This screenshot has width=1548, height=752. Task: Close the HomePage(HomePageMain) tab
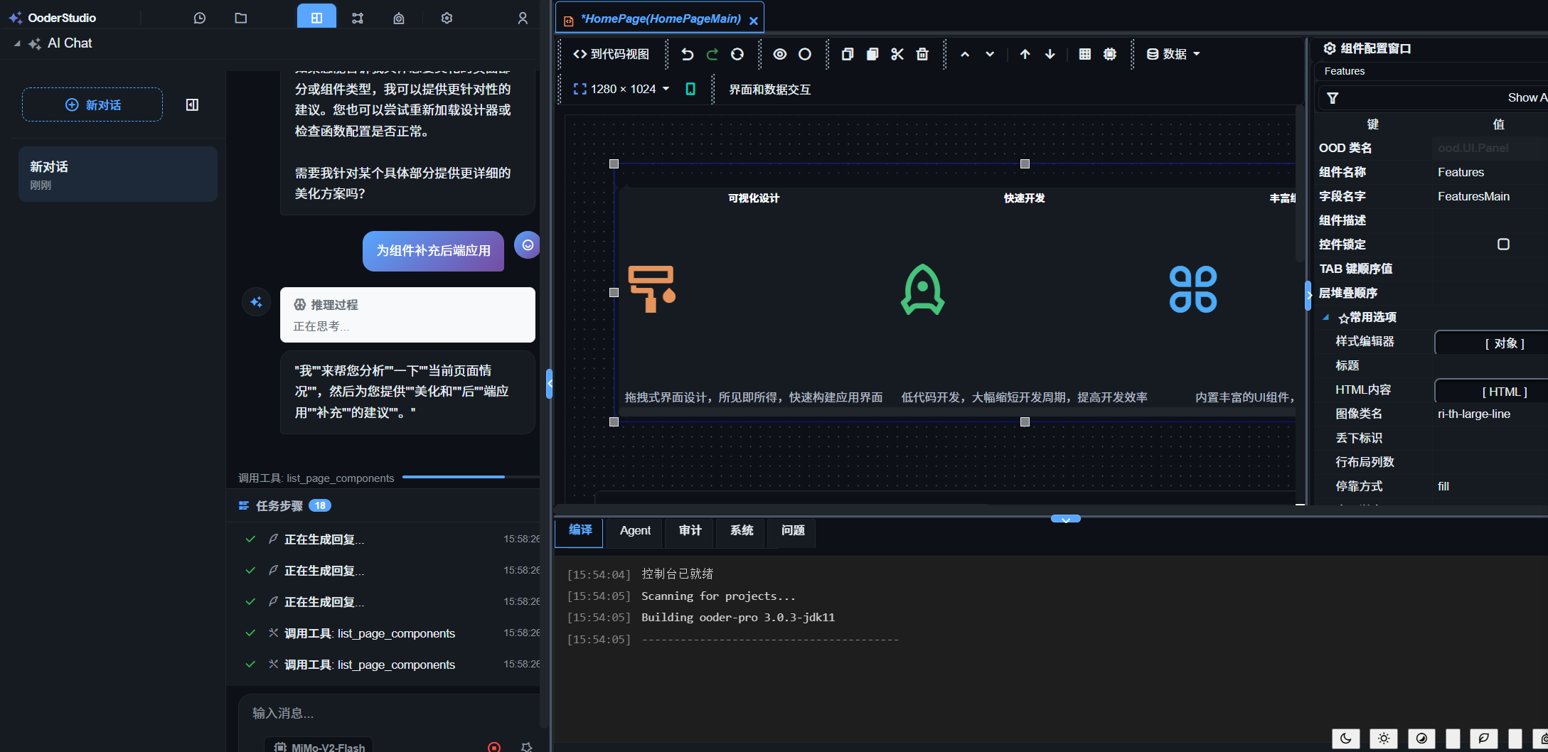[754, 21]
